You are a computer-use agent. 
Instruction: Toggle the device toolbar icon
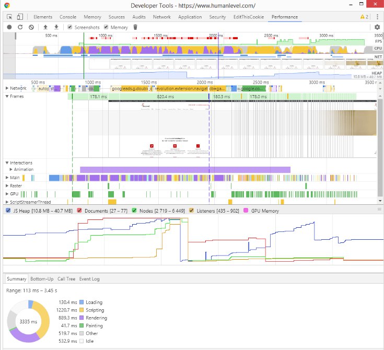[x=20, y=17]
